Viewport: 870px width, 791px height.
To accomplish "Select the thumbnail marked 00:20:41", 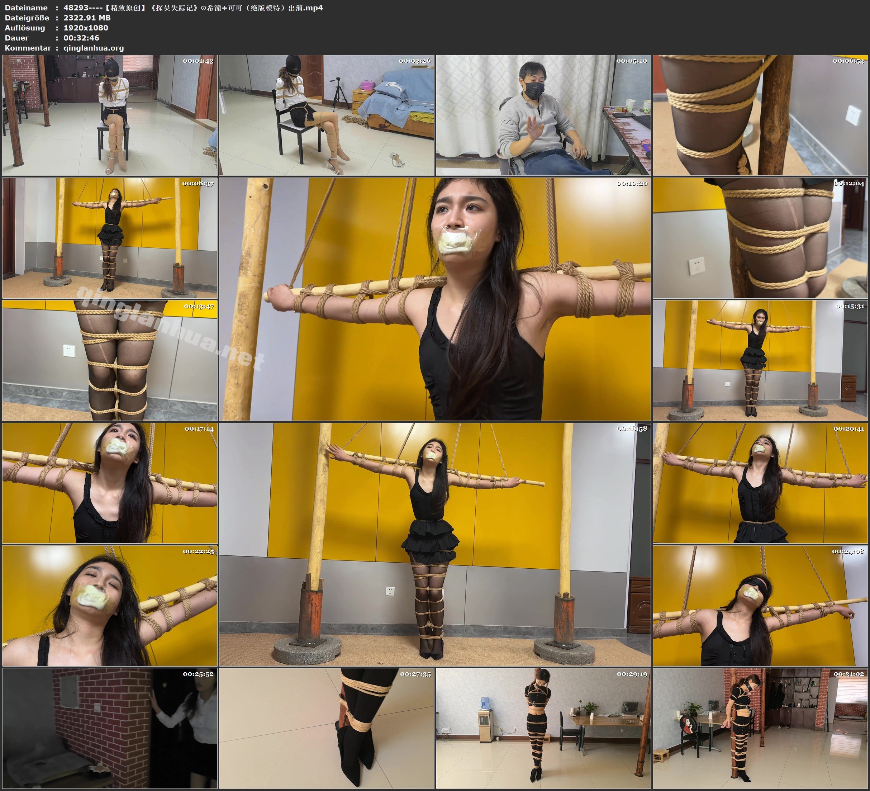I will point(760,483).
